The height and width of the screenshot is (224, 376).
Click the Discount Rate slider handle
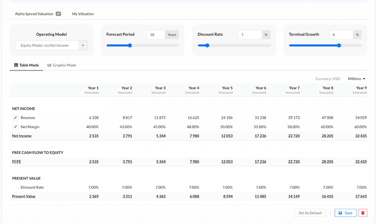(x=207, y=45)
